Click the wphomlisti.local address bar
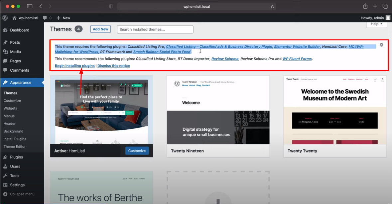Screen dimensions: 392x204 [x=196, y=7]
